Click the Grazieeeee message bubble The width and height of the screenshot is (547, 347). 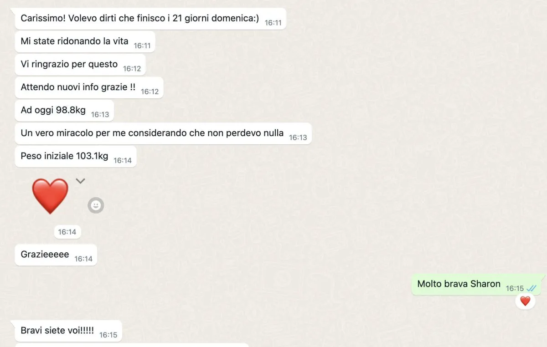pos(56,255)
